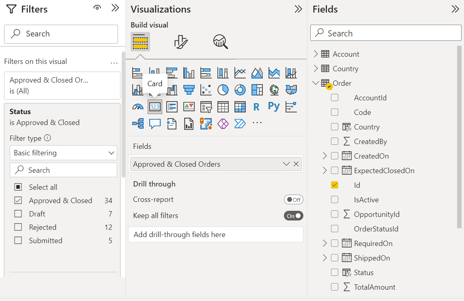Expand the CreatedOn date hierarchy
The width and height of the screenshot is (464, 301).
[324, 156]
